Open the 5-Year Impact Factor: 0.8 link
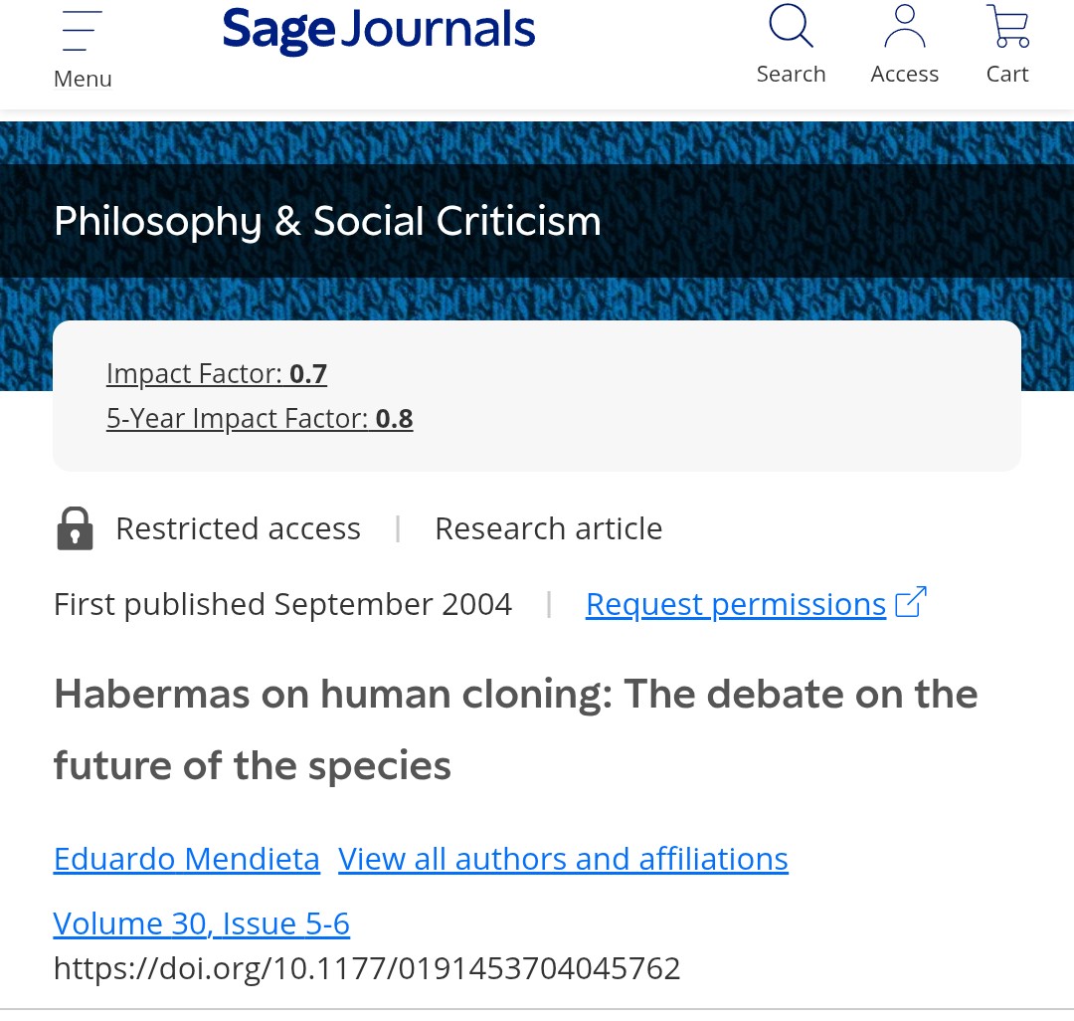Viewport: 1074px width, 1021px height. tap(259, 419)
